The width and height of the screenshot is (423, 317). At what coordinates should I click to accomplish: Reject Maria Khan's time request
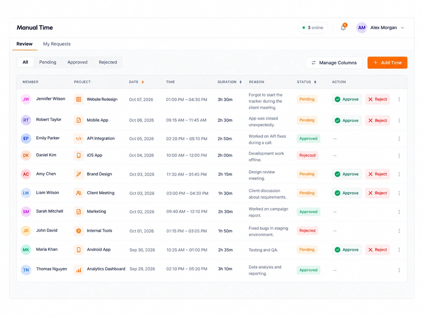click(378, 250)
